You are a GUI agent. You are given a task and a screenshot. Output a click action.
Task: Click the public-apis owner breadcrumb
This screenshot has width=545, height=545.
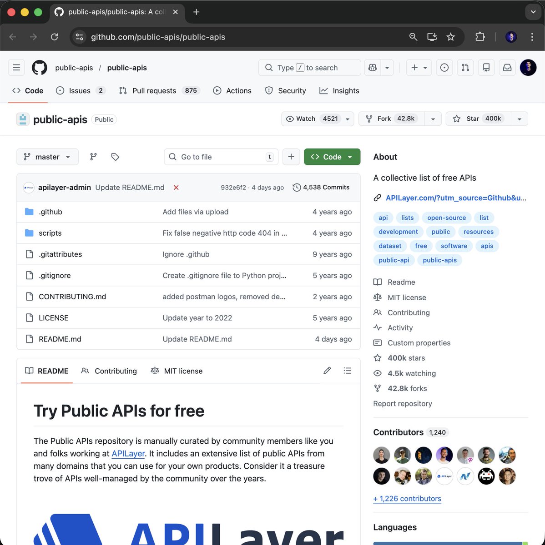pos(74,68)
